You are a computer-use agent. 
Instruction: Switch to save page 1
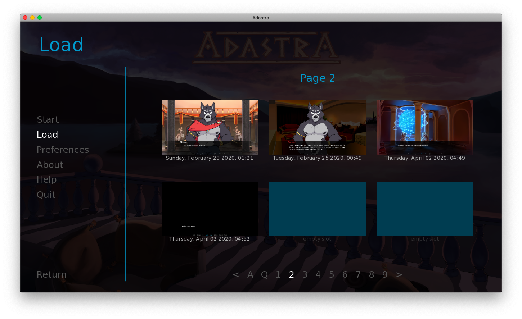coord(278,275)
